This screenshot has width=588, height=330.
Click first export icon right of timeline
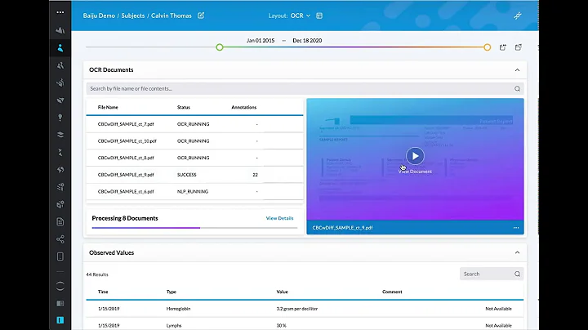coord(503,47)
